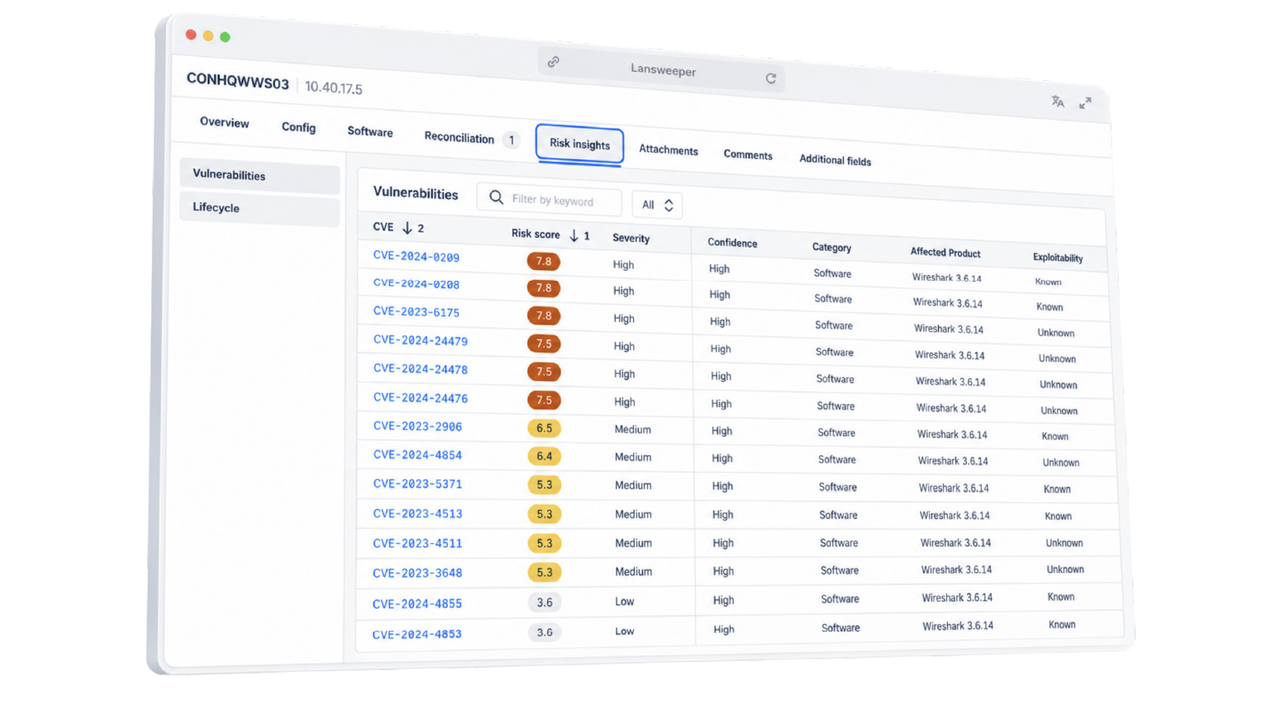Click the Category column header

tap(831, 248)
